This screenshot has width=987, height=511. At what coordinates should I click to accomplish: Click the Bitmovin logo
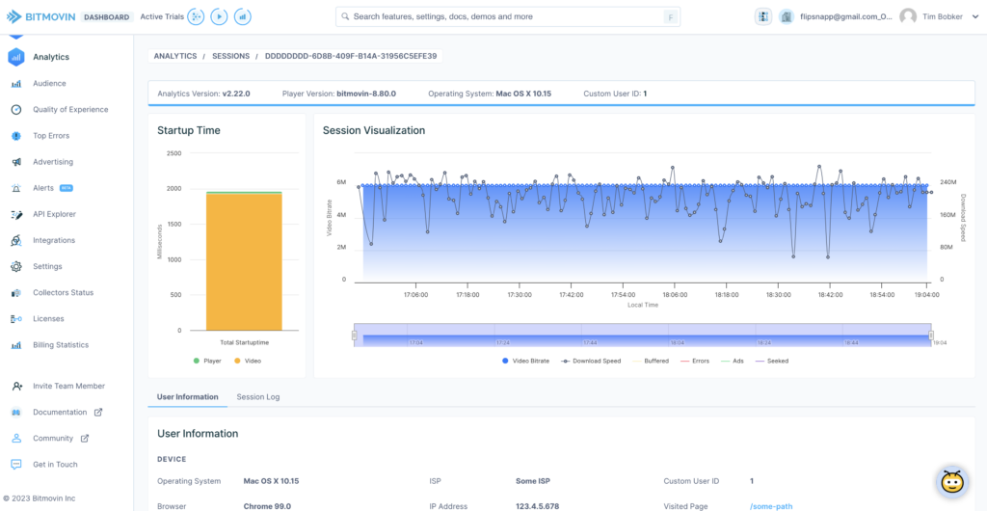(41, 17)
